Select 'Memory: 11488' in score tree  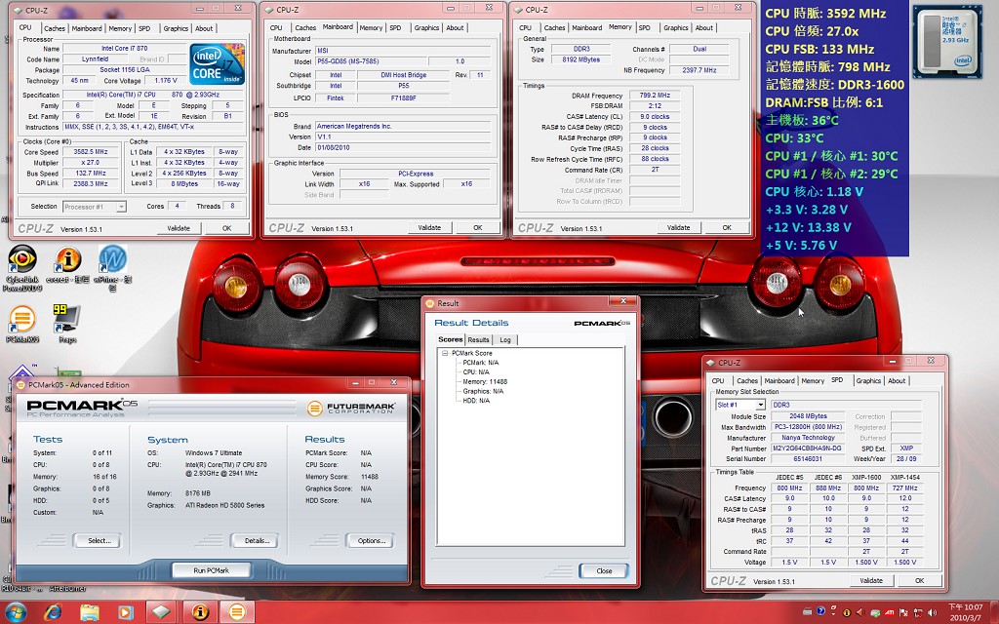[x=485, y=381]
